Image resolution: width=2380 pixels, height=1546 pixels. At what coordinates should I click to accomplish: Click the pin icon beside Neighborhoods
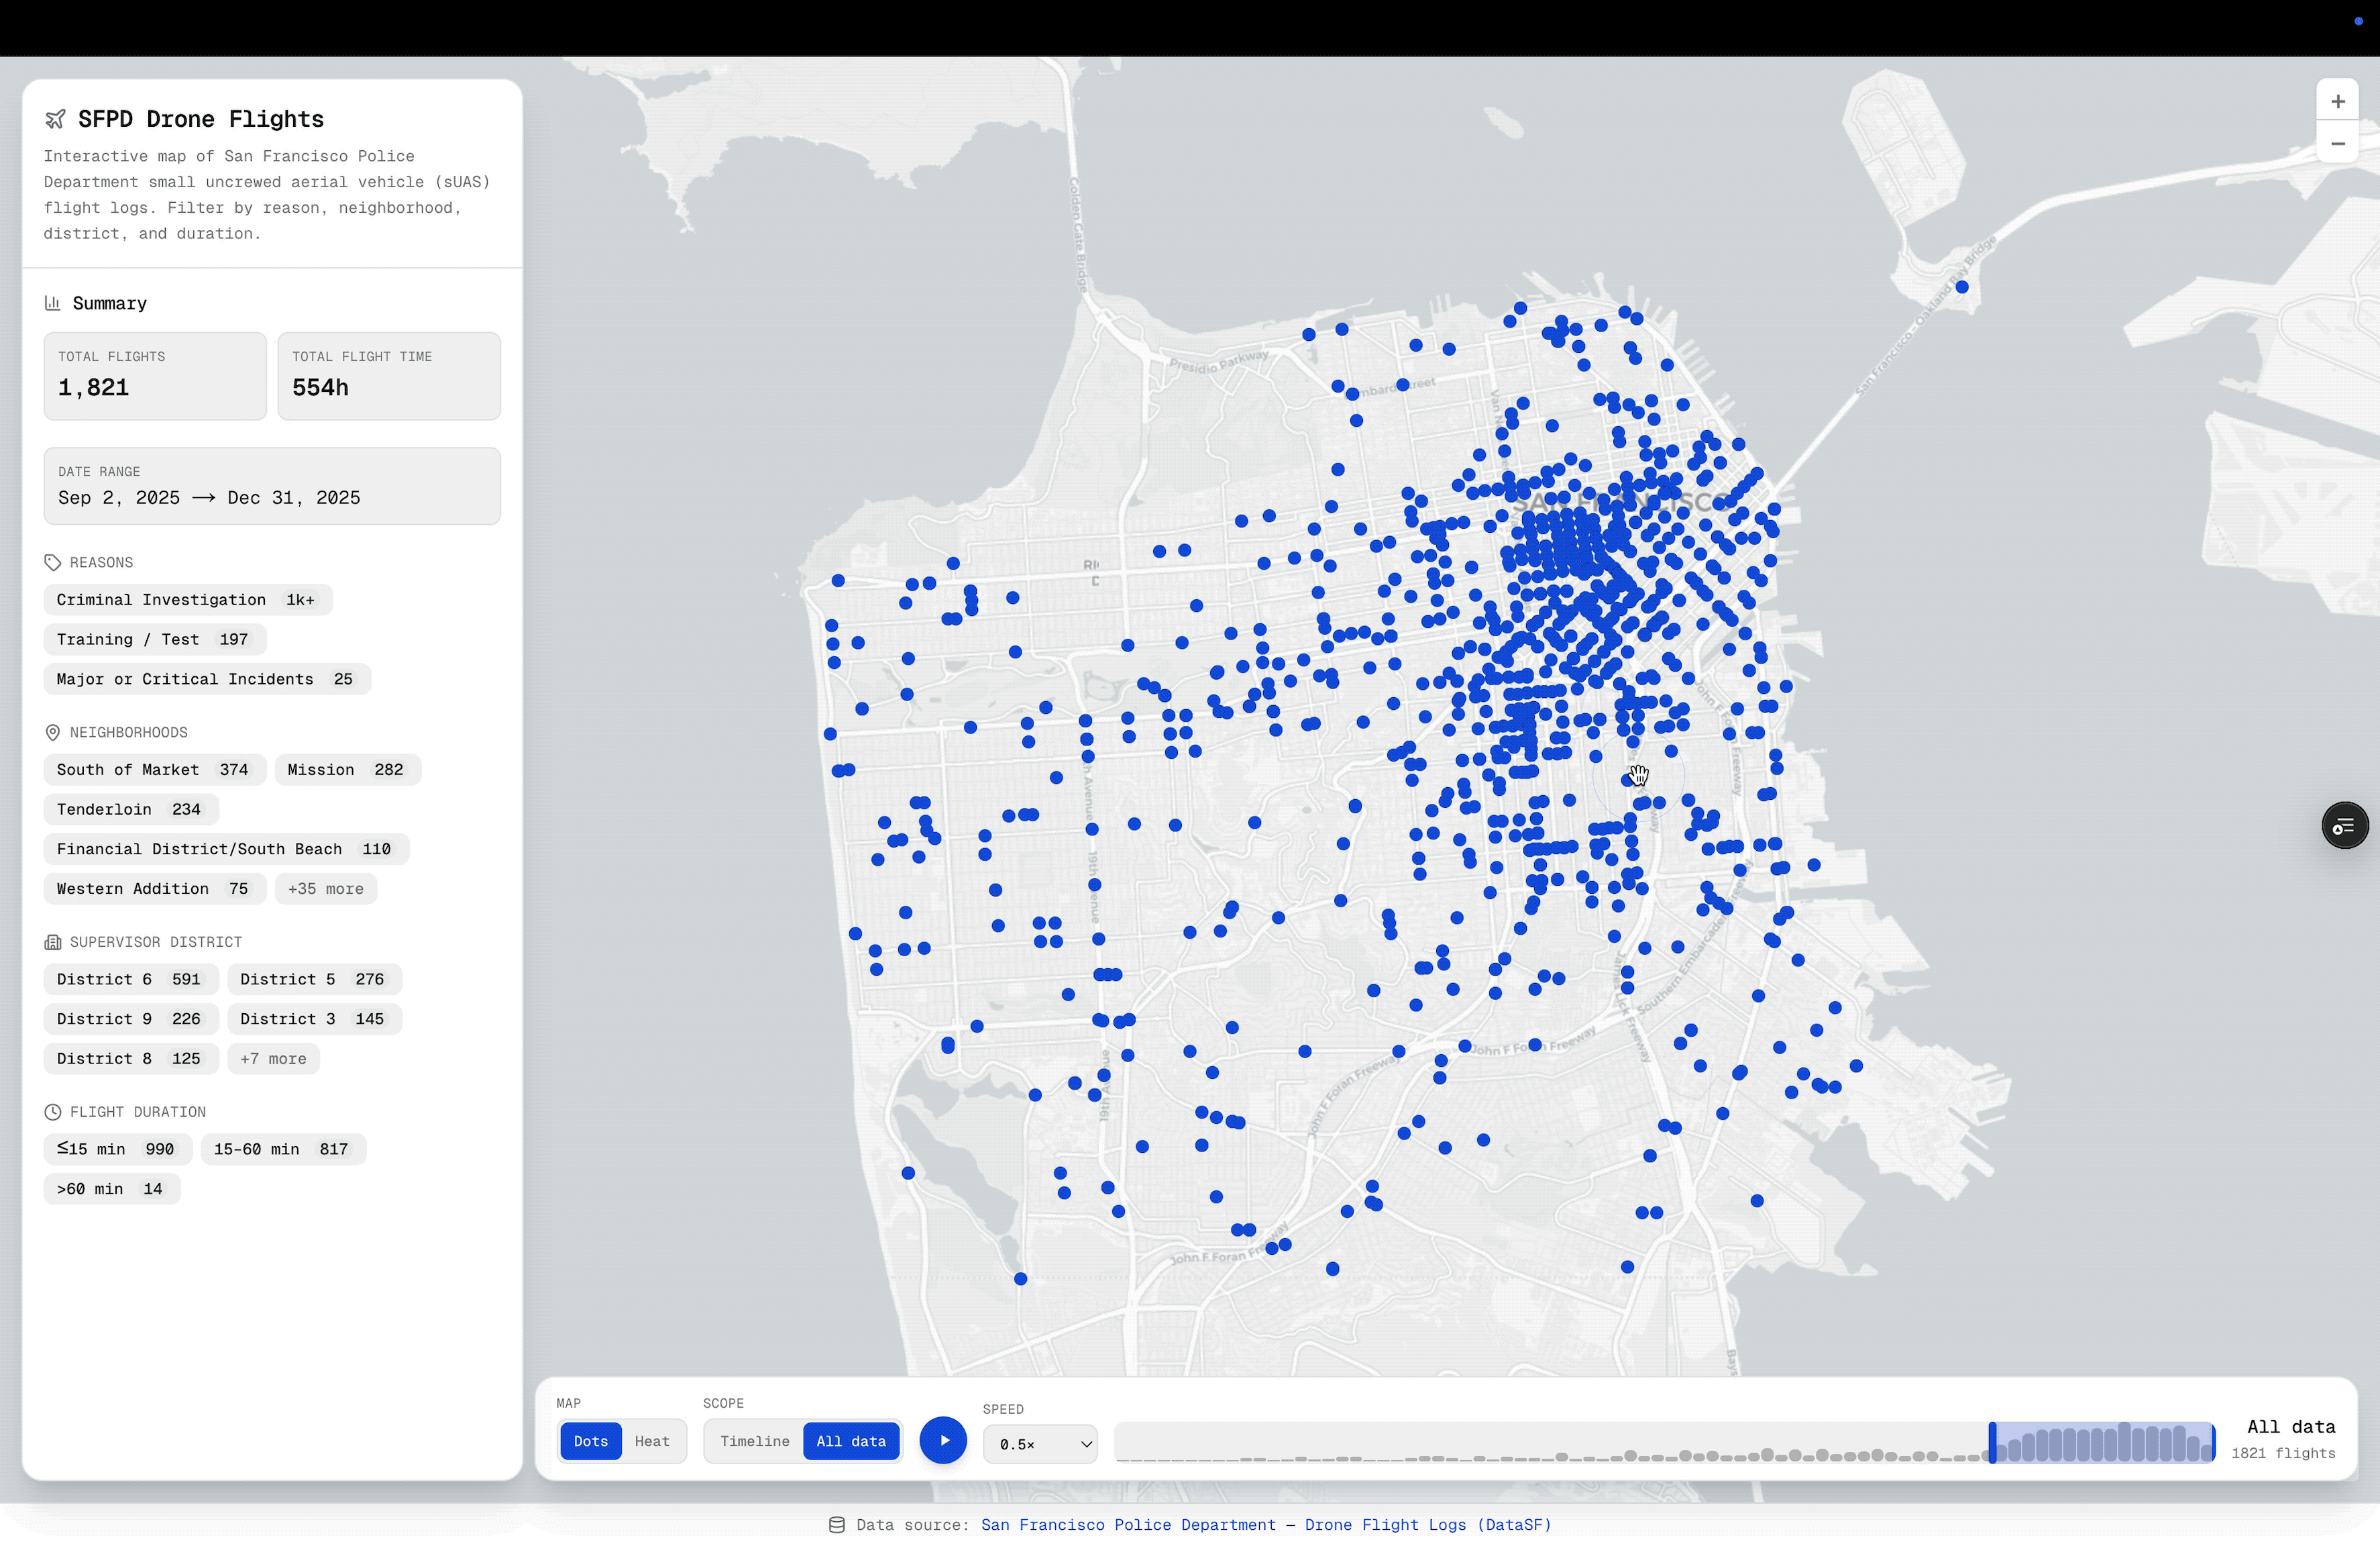click(x=53, y=733)
